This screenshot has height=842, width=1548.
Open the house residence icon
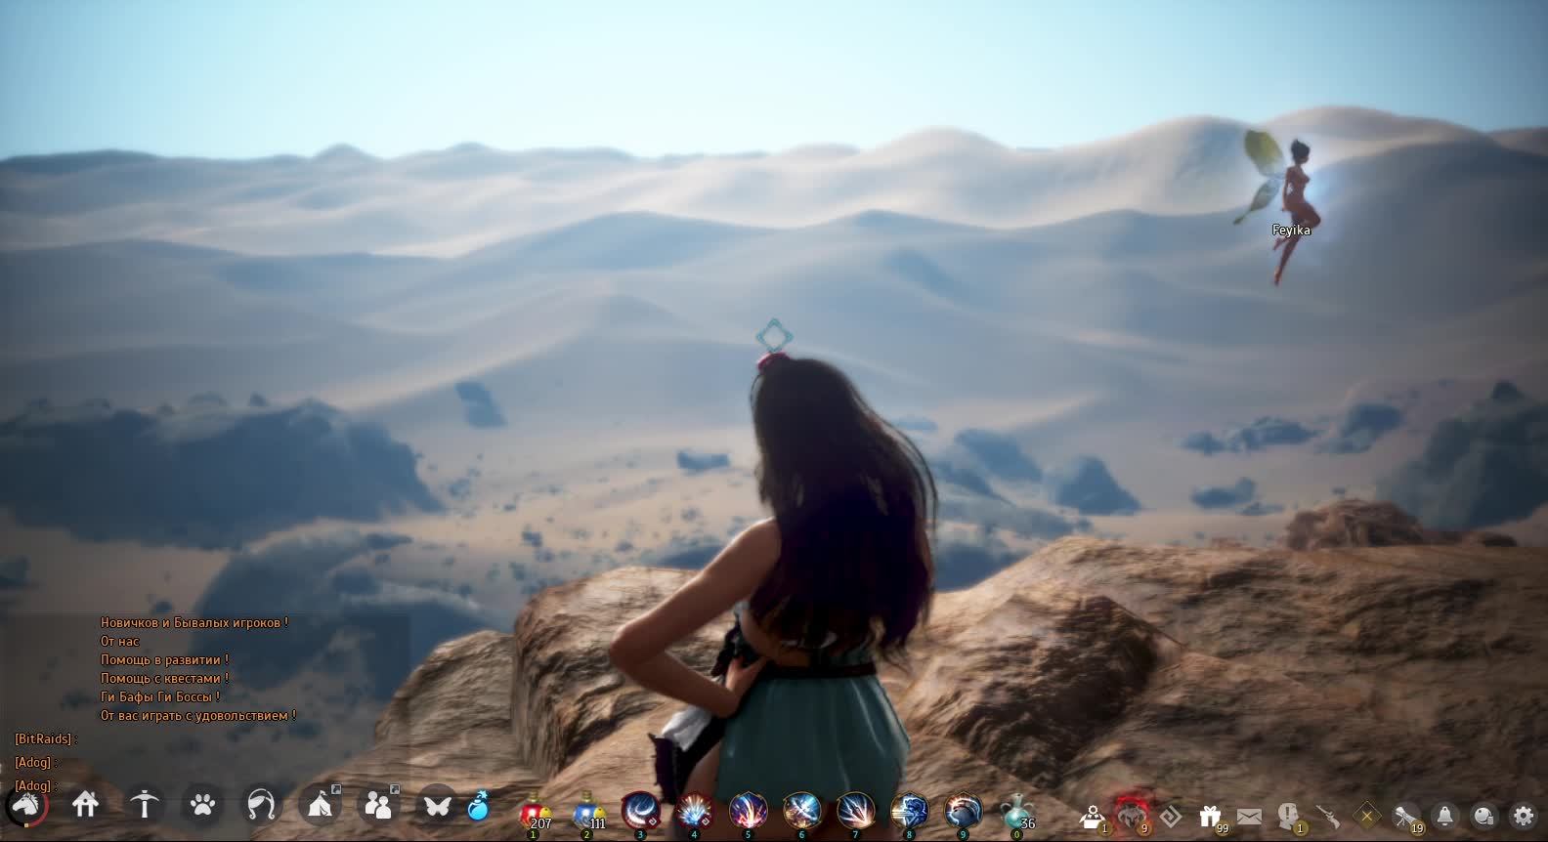86,805
